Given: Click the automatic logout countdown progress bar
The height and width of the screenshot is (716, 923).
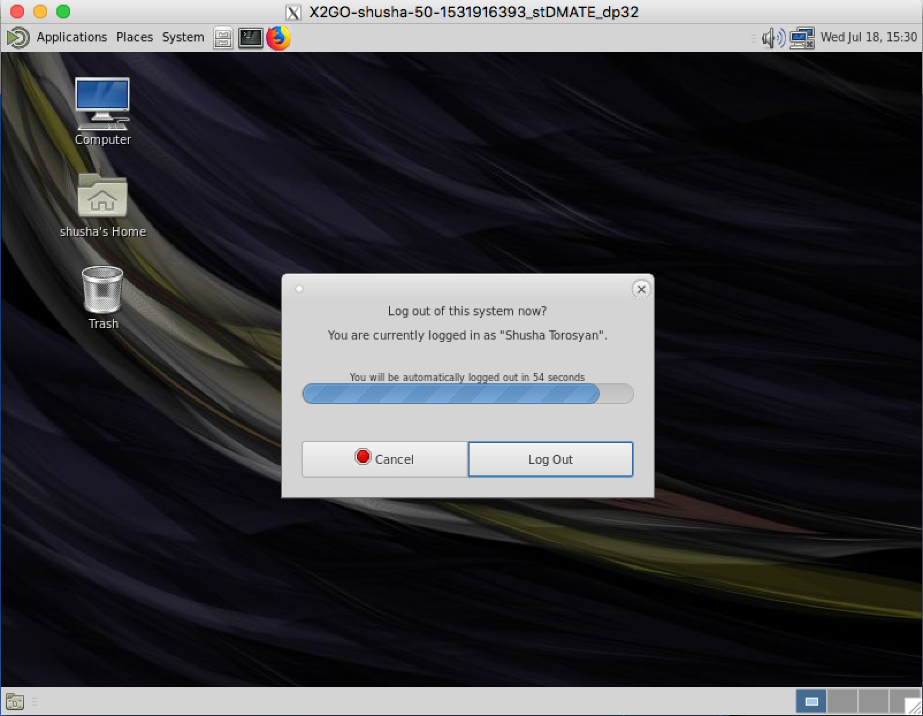Looking at the screenshot, I should [467, 394].
